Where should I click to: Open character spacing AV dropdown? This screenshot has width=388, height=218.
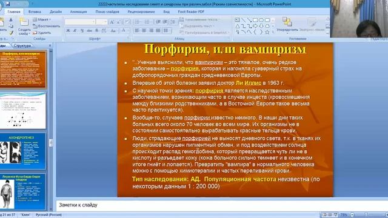(104, 31)
